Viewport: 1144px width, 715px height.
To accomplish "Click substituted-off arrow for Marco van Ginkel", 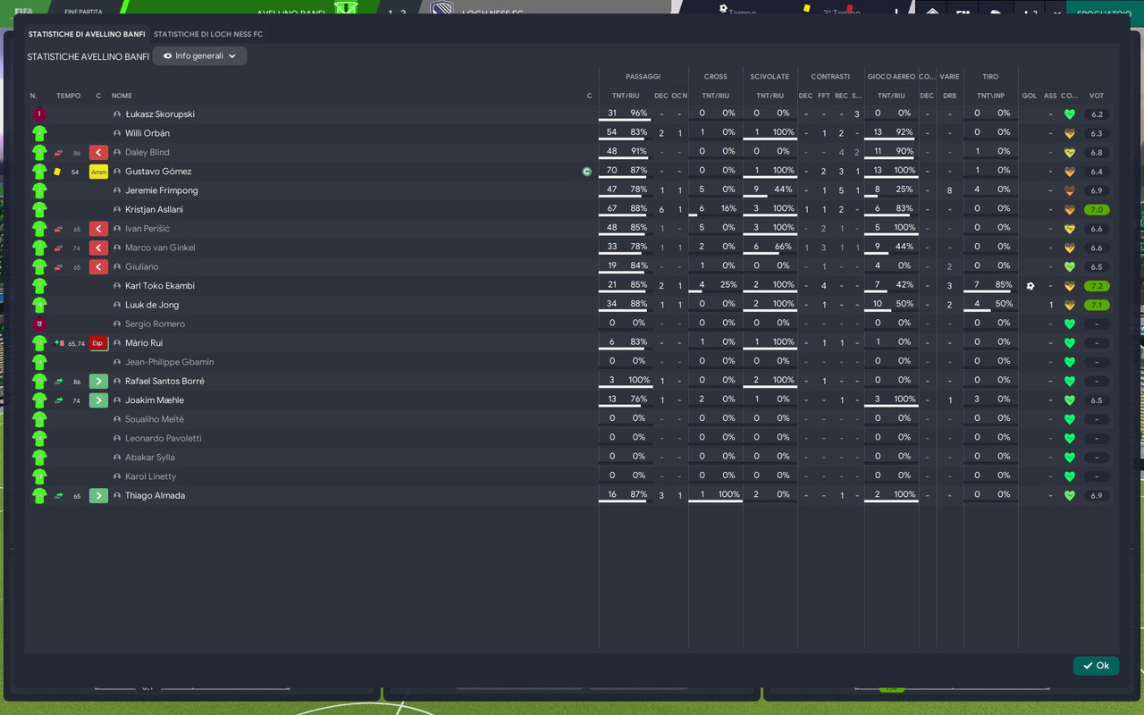I will (98, 248).
